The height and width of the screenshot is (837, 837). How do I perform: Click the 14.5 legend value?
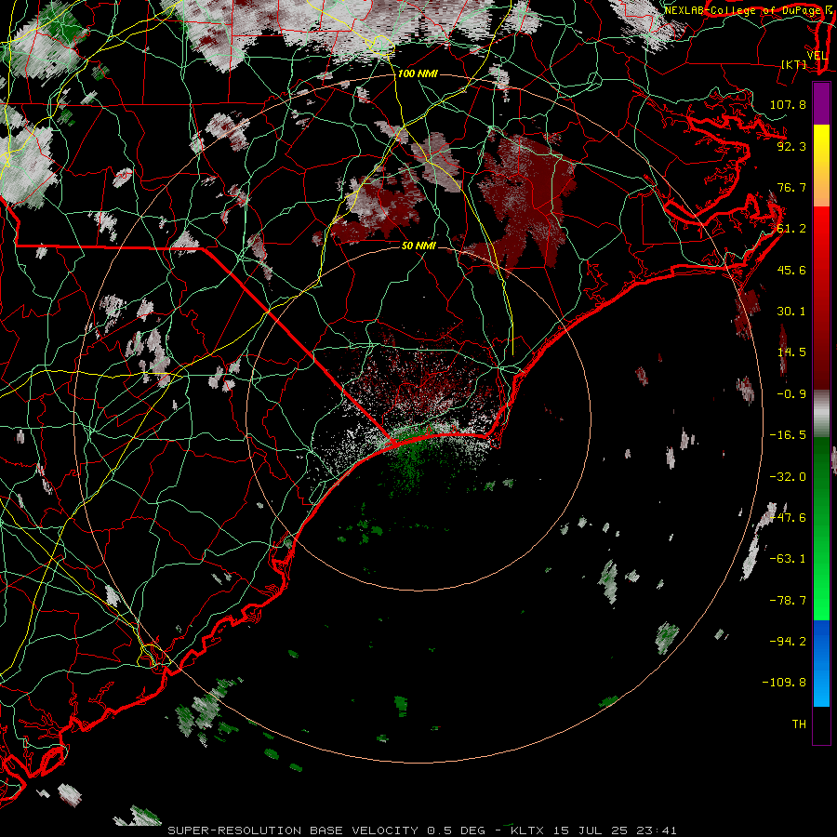pos(791,352)
